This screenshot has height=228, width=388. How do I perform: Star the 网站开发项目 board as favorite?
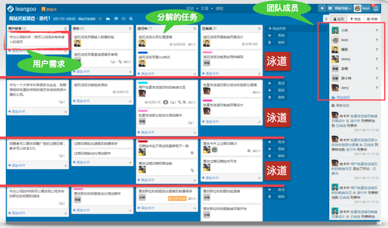point(100,18)
